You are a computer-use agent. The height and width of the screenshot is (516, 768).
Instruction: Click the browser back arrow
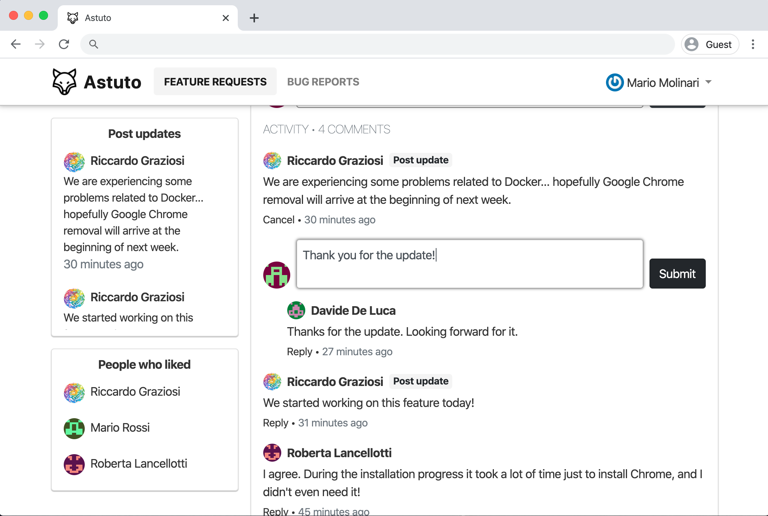16,44
